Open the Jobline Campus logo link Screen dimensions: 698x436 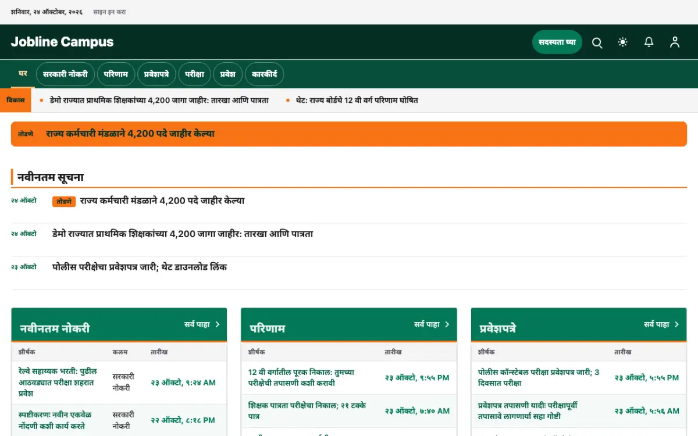click(62, 42)
